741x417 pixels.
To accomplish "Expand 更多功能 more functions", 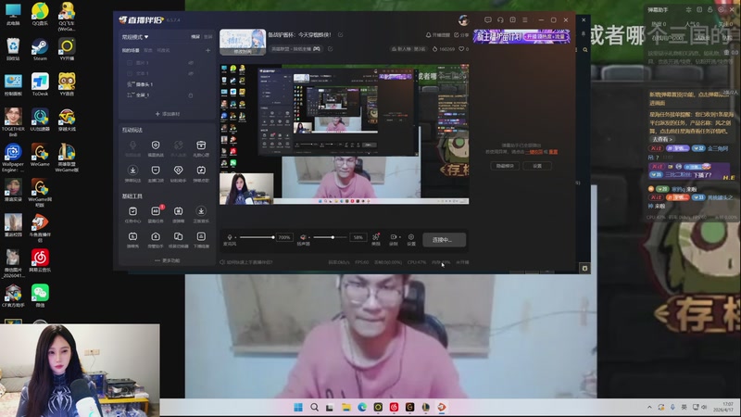I will (x=168, y=260).
